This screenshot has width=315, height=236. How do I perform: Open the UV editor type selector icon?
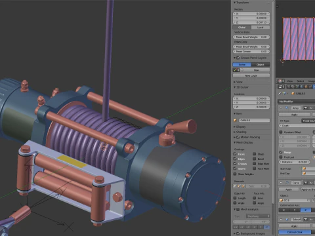pyautogui.click(x=281, y=81)
